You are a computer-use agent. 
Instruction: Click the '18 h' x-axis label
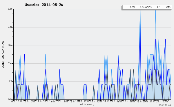pos(132,102)
